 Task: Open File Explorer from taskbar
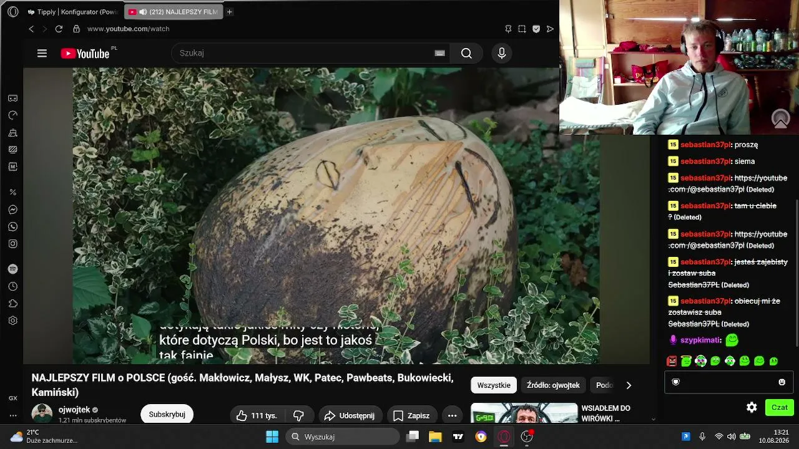point(435,437)
